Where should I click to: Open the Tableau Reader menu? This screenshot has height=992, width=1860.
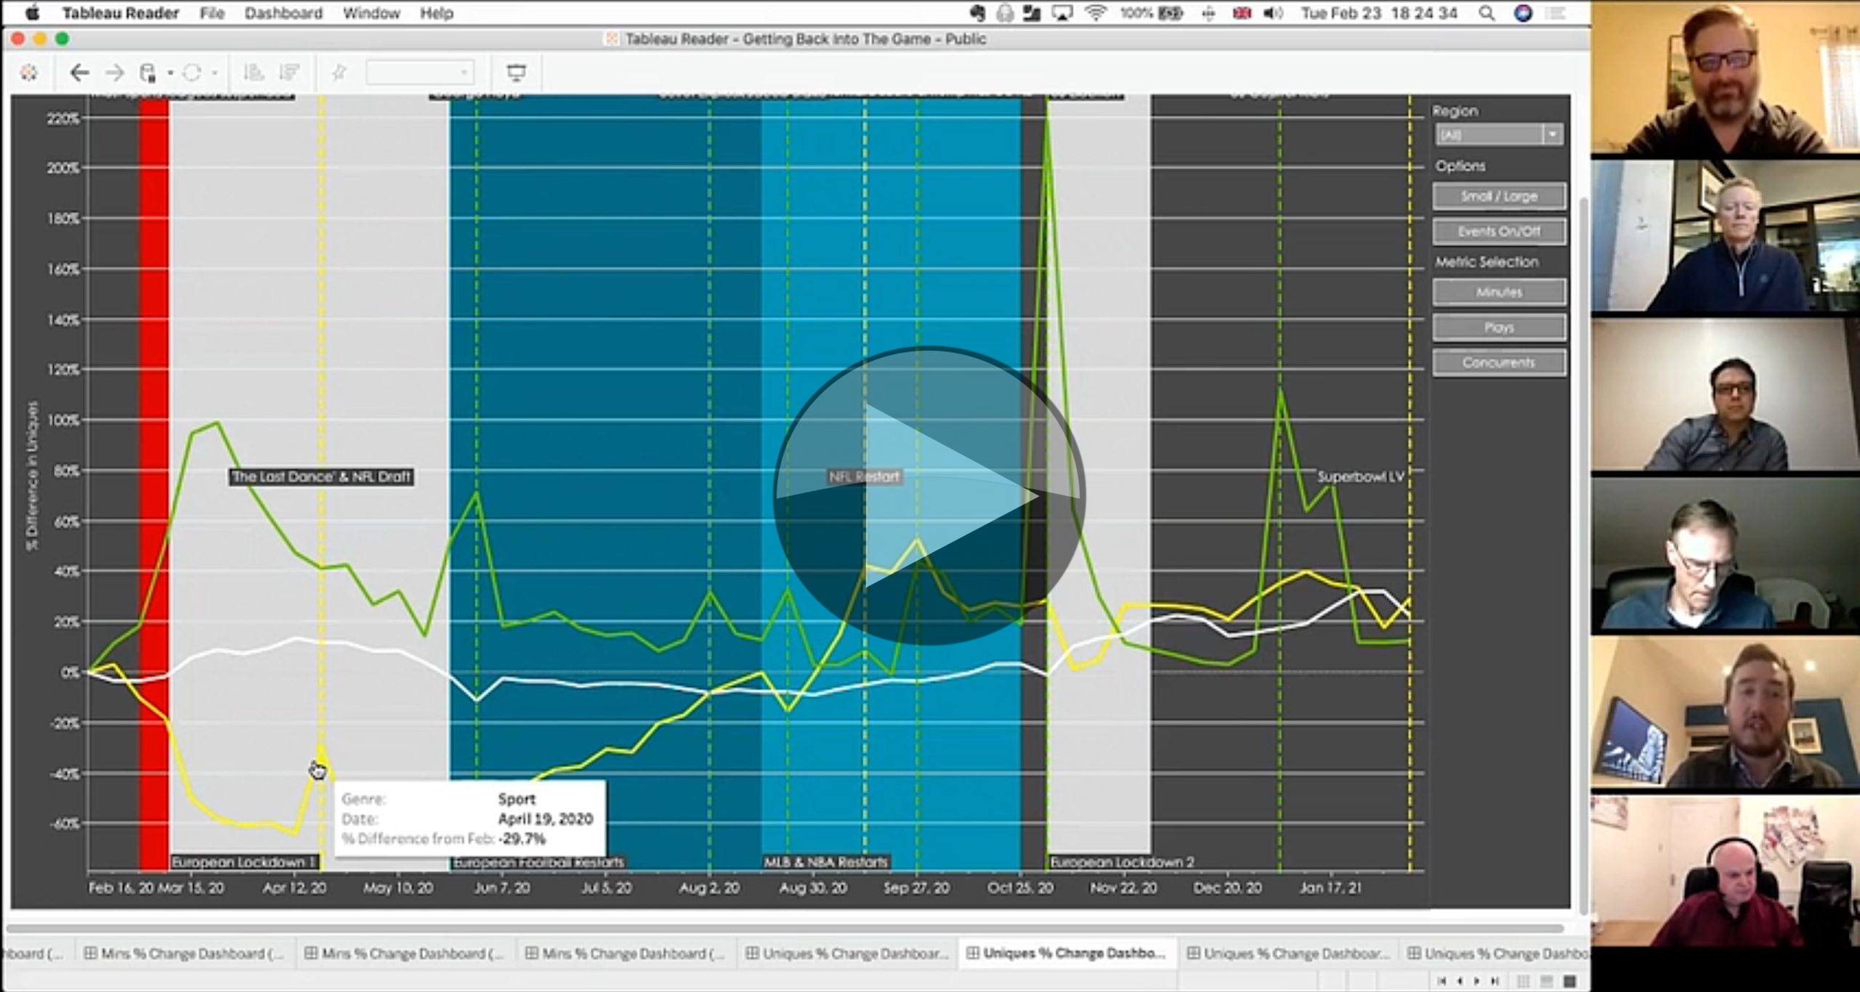pyautogui.click(x=121, y=13)
